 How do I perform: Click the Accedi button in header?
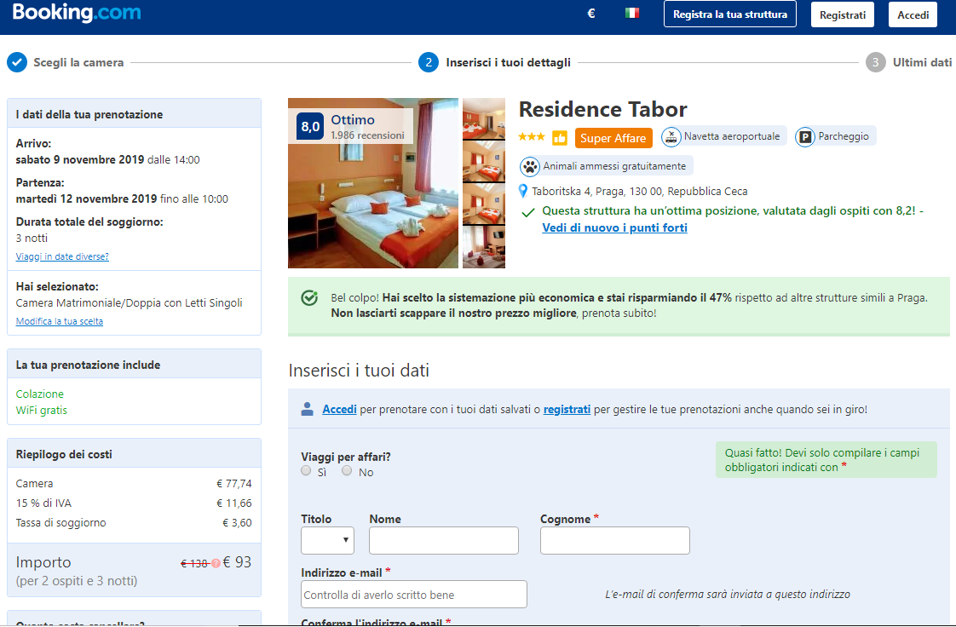click(x=913, y=14)
